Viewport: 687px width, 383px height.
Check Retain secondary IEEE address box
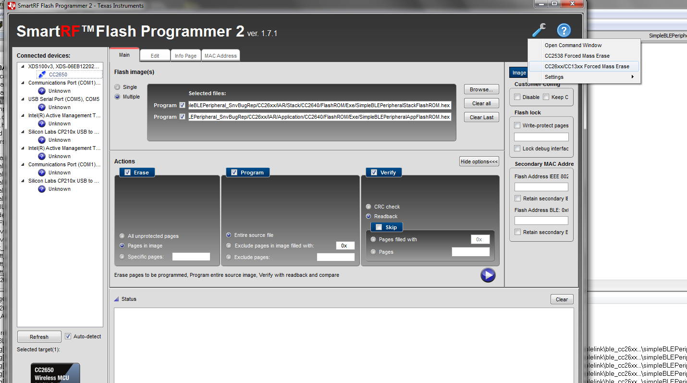click(x=517, y=198)
